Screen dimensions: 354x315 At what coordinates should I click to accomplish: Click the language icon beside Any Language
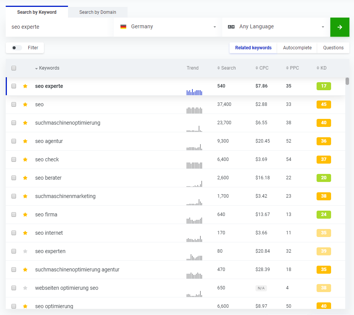pyautogui.click(x=231, y=27)
